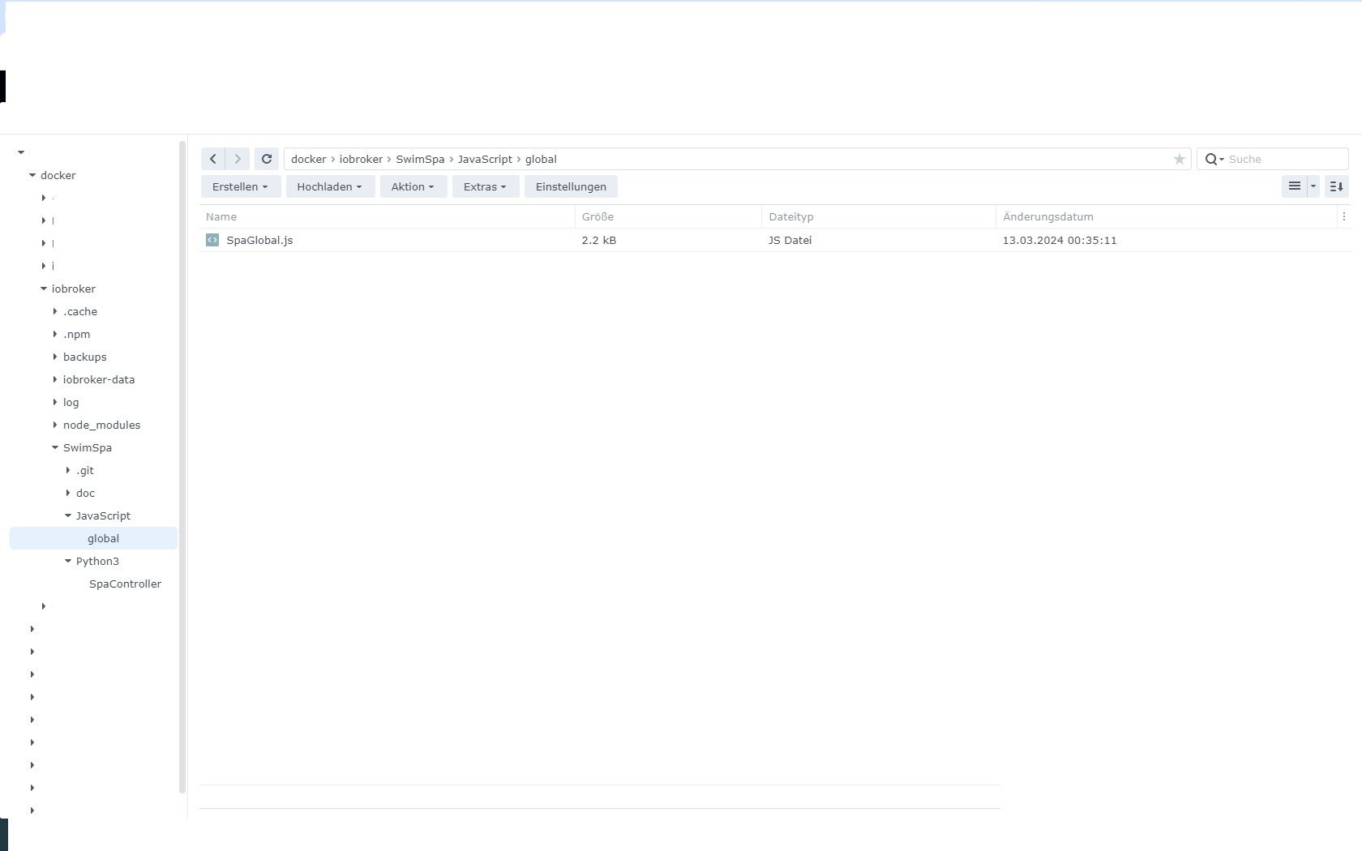The image size is (1362, 851).
Task: Open column options three-dot menu
Action: tap(1344, 216)
